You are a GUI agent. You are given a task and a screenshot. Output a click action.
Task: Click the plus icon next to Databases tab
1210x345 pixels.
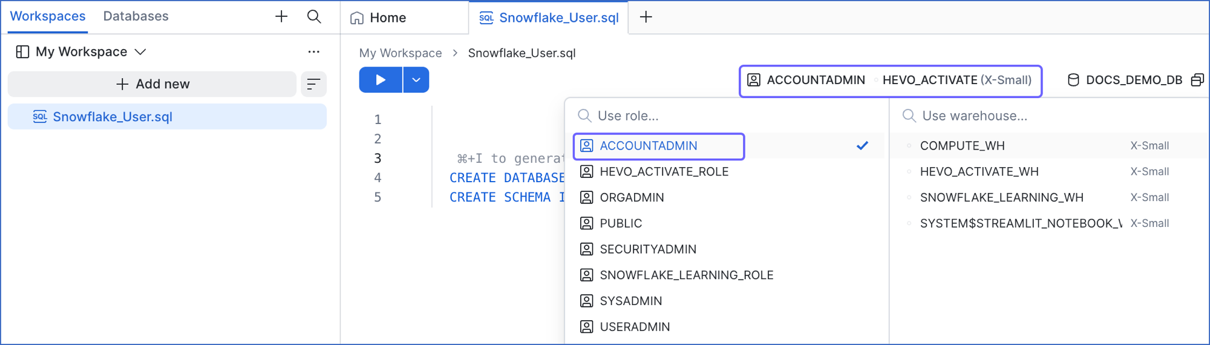click(x=281, y=16)
